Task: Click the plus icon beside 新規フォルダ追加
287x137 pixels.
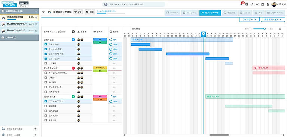Action: tap(36, 129)
